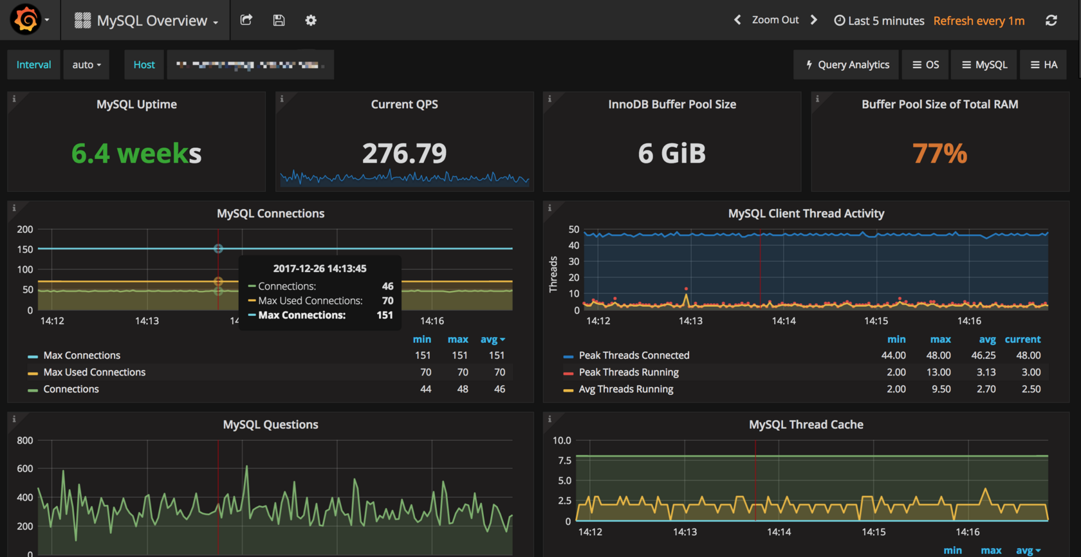This screenshot has width=1081, height=557.
Task: Toggle Avg Threads Running series
Action: pyautogui.click(x=626, y=389)
